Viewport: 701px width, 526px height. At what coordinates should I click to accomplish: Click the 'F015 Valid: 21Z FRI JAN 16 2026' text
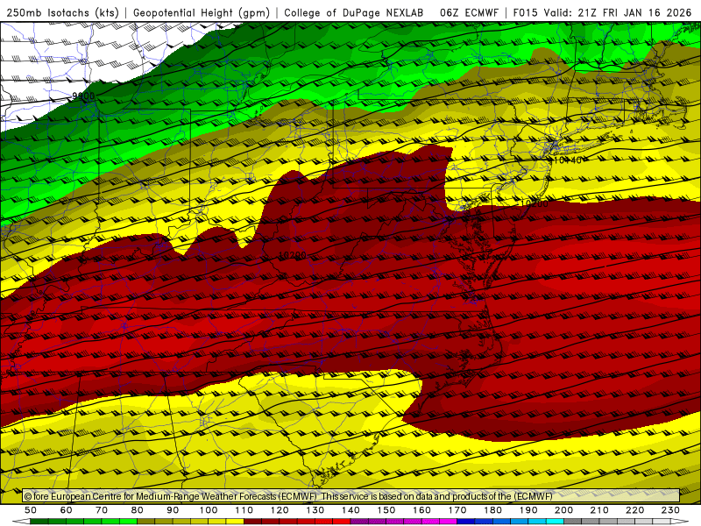coord(602,12)
